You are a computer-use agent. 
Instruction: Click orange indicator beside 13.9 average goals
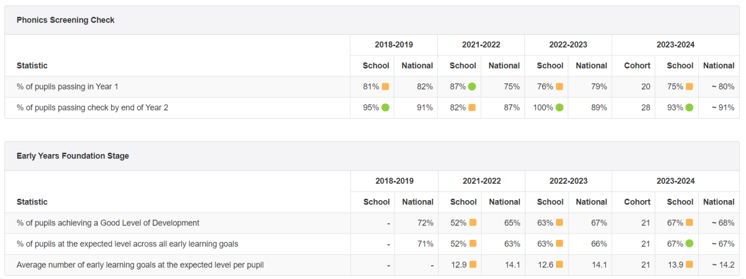(x=689, y=265)
